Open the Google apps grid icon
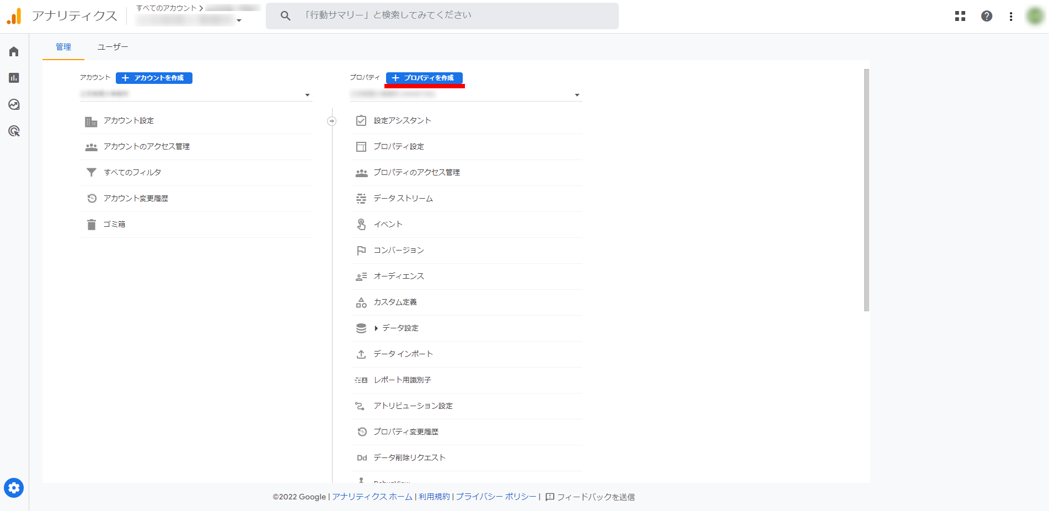Screen dimensions: 1049x511 coord(960,16)
